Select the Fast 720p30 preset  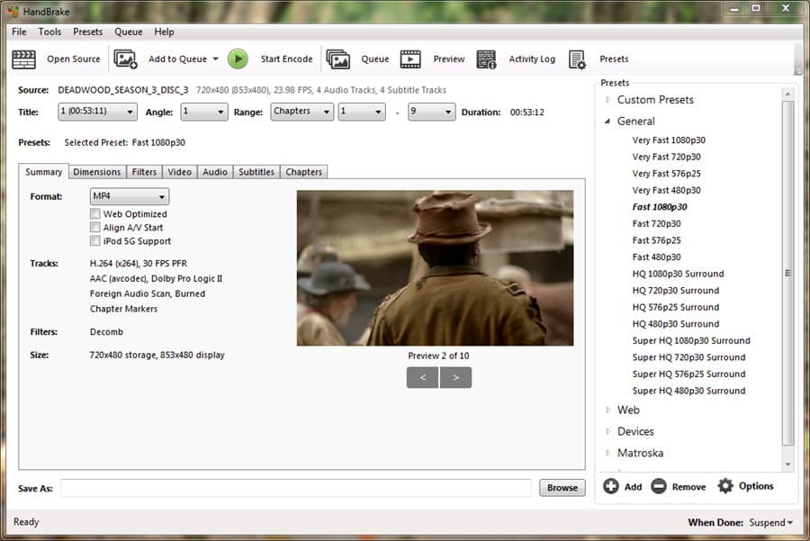pos(656,224)
